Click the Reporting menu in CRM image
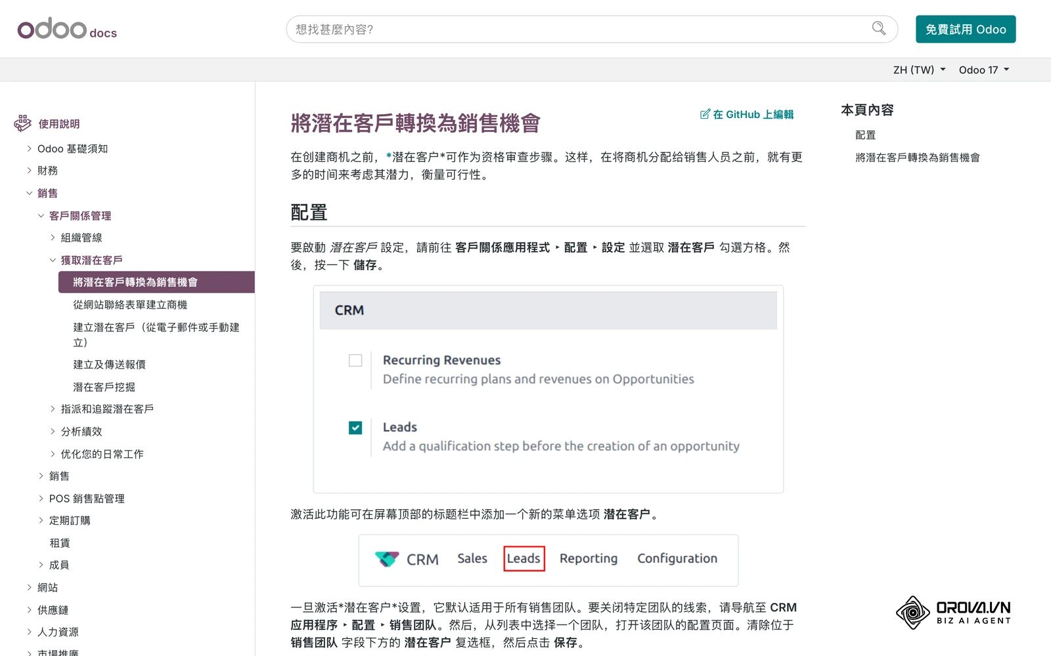Image resolution: width=1051 pixels, height=656 pixels. click(589, 558)
